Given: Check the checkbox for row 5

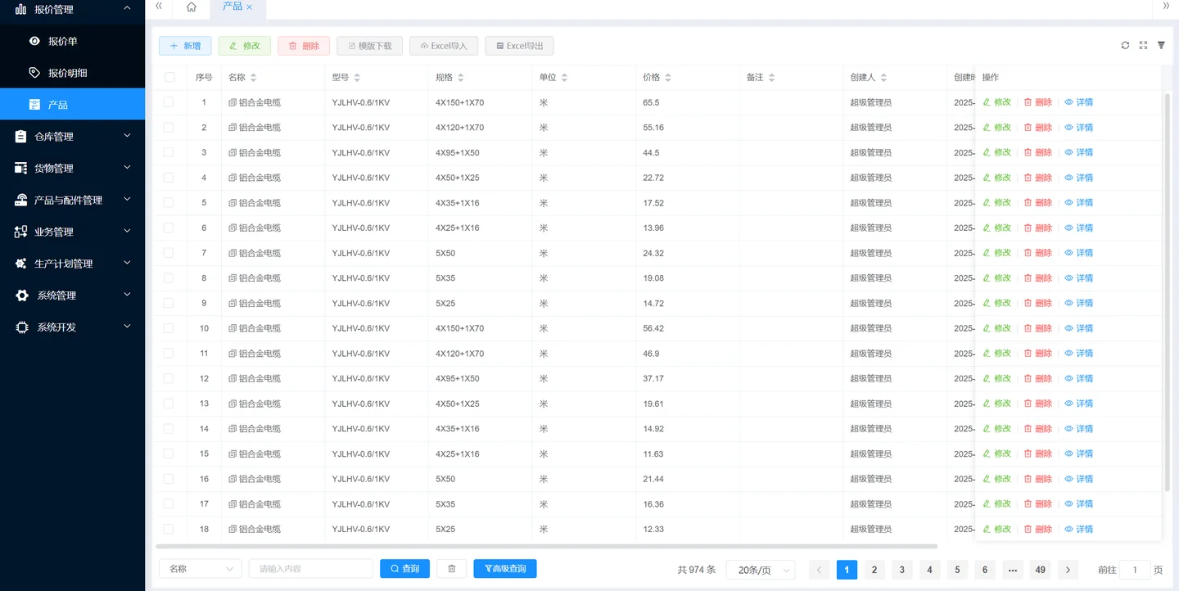Looking at the screenshot, I should (x=169, y=203).
